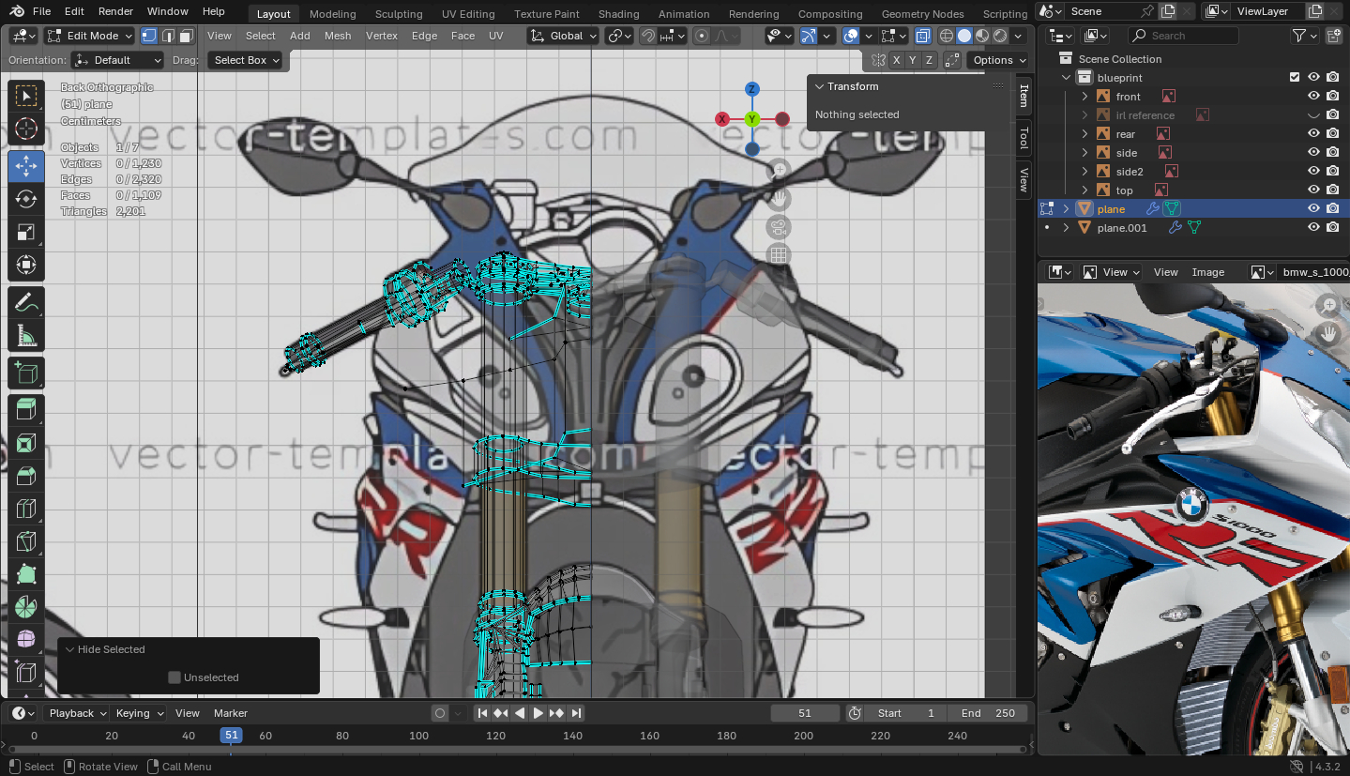
Task: Switch to vertex select mode
Action: coord(149,36)
